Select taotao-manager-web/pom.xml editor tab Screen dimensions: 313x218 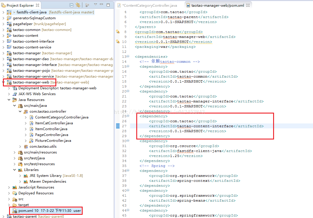coord(217,5)
